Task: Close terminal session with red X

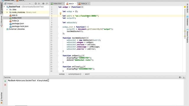Action: pos(5,85)
